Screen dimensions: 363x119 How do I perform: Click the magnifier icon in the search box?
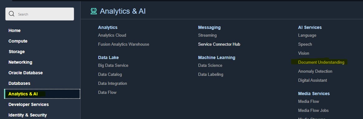(x=11, y=14)
